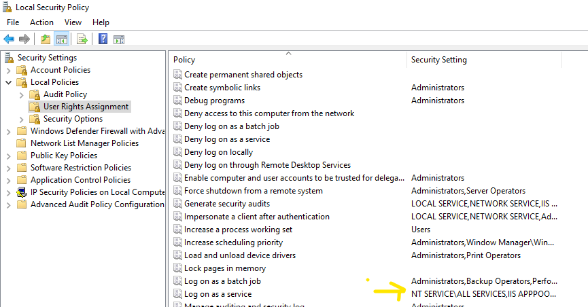Expand the Audit Policy folder
This screenshot has height=307, width=588.
(x=21, y=95)
